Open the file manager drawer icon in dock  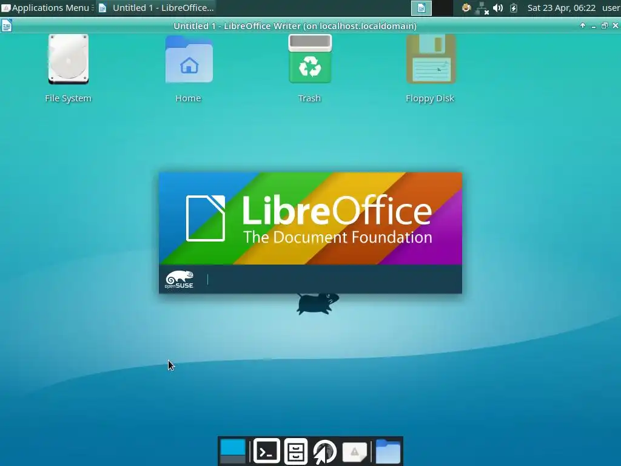pos(296,451)
